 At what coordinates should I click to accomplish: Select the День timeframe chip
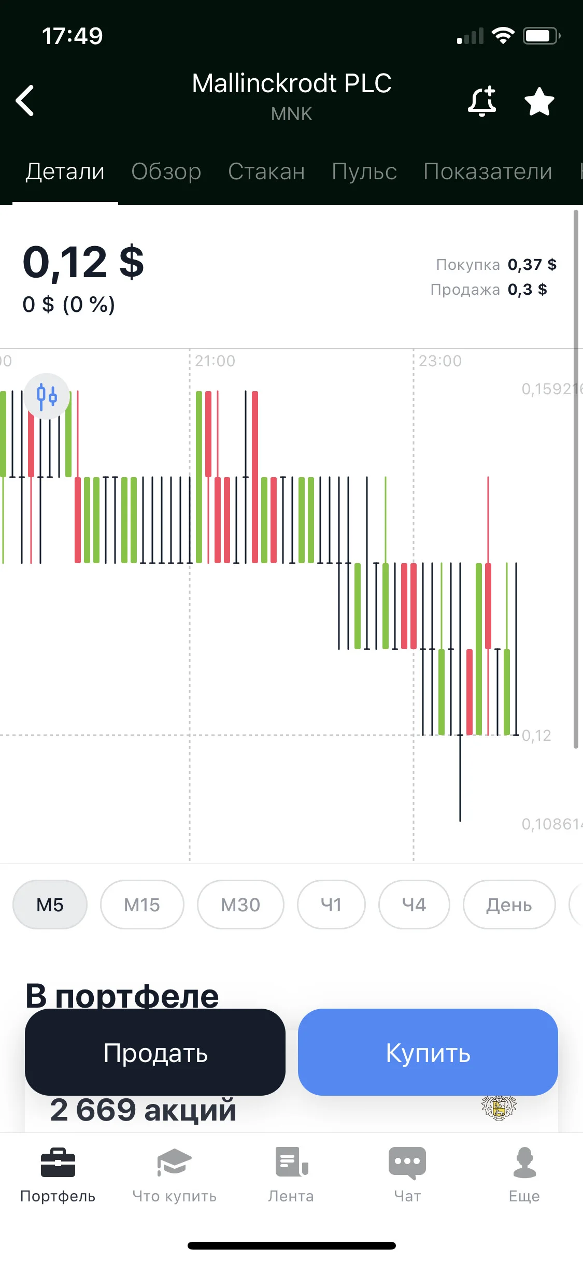point(509,905)
